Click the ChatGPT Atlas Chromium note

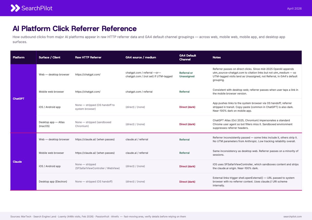[x=252, y=124]
